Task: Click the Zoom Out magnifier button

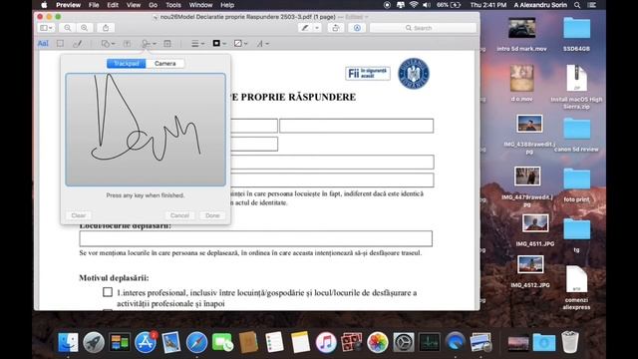Action: click(68, 28)
